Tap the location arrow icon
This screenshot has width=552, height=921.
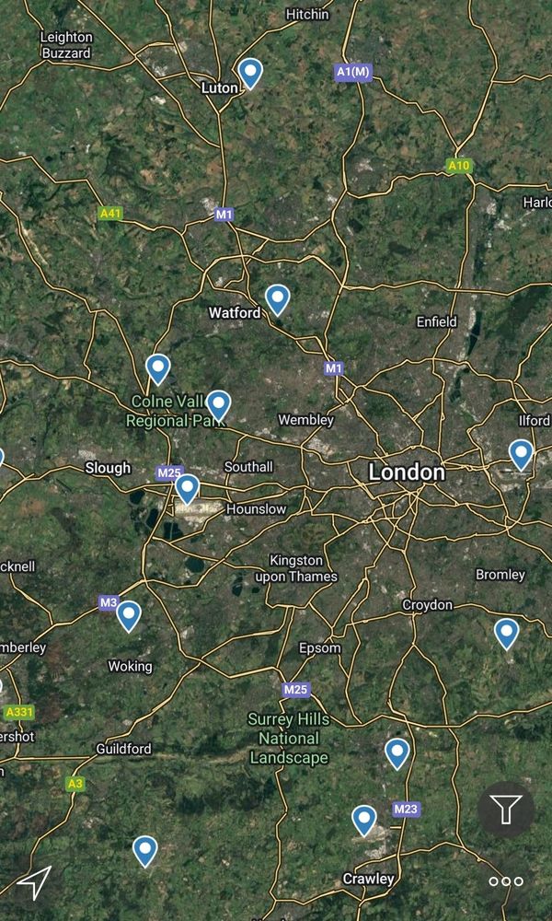click(x=35, y=881)
